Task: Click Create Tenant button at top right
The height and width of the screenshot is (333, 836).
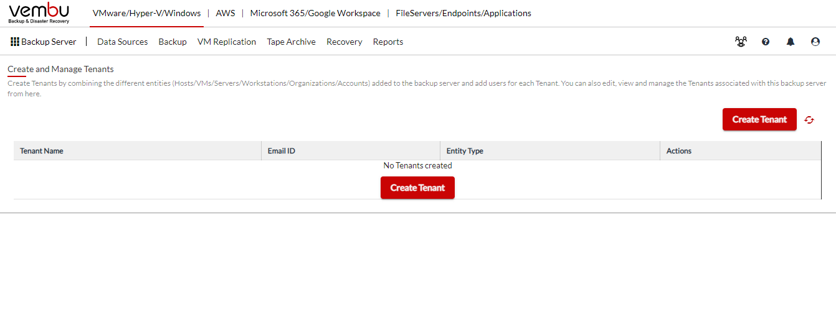Action: pos(759,119)
